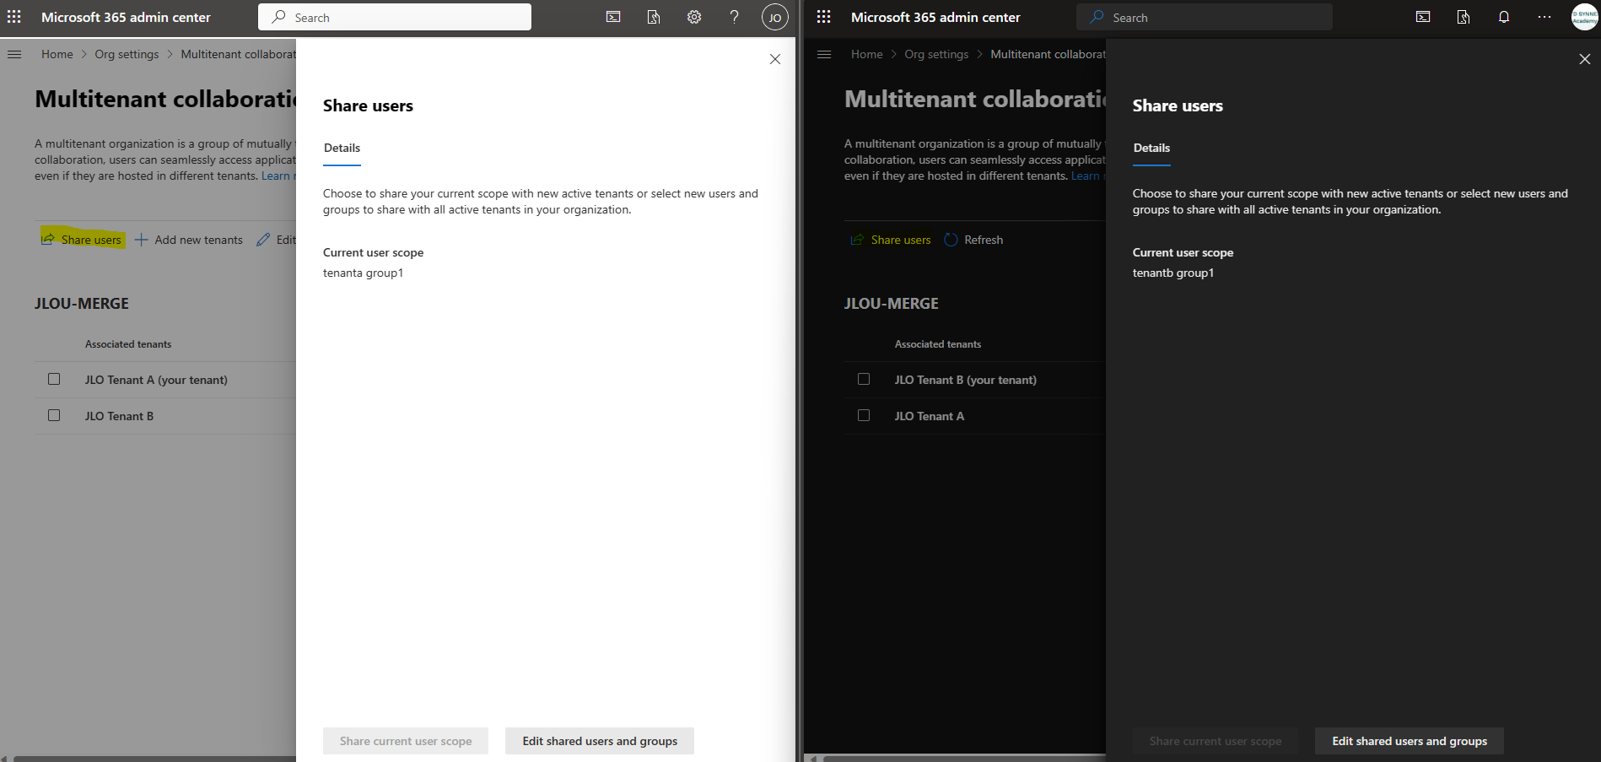
Task: Click Associated tenants column header in right dark window
Action: coord(938,344)
